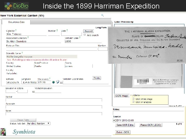This screenshot has width=186, height=139.
Task: Open the globe georeference map tool
Action: [x=53, y=82]
